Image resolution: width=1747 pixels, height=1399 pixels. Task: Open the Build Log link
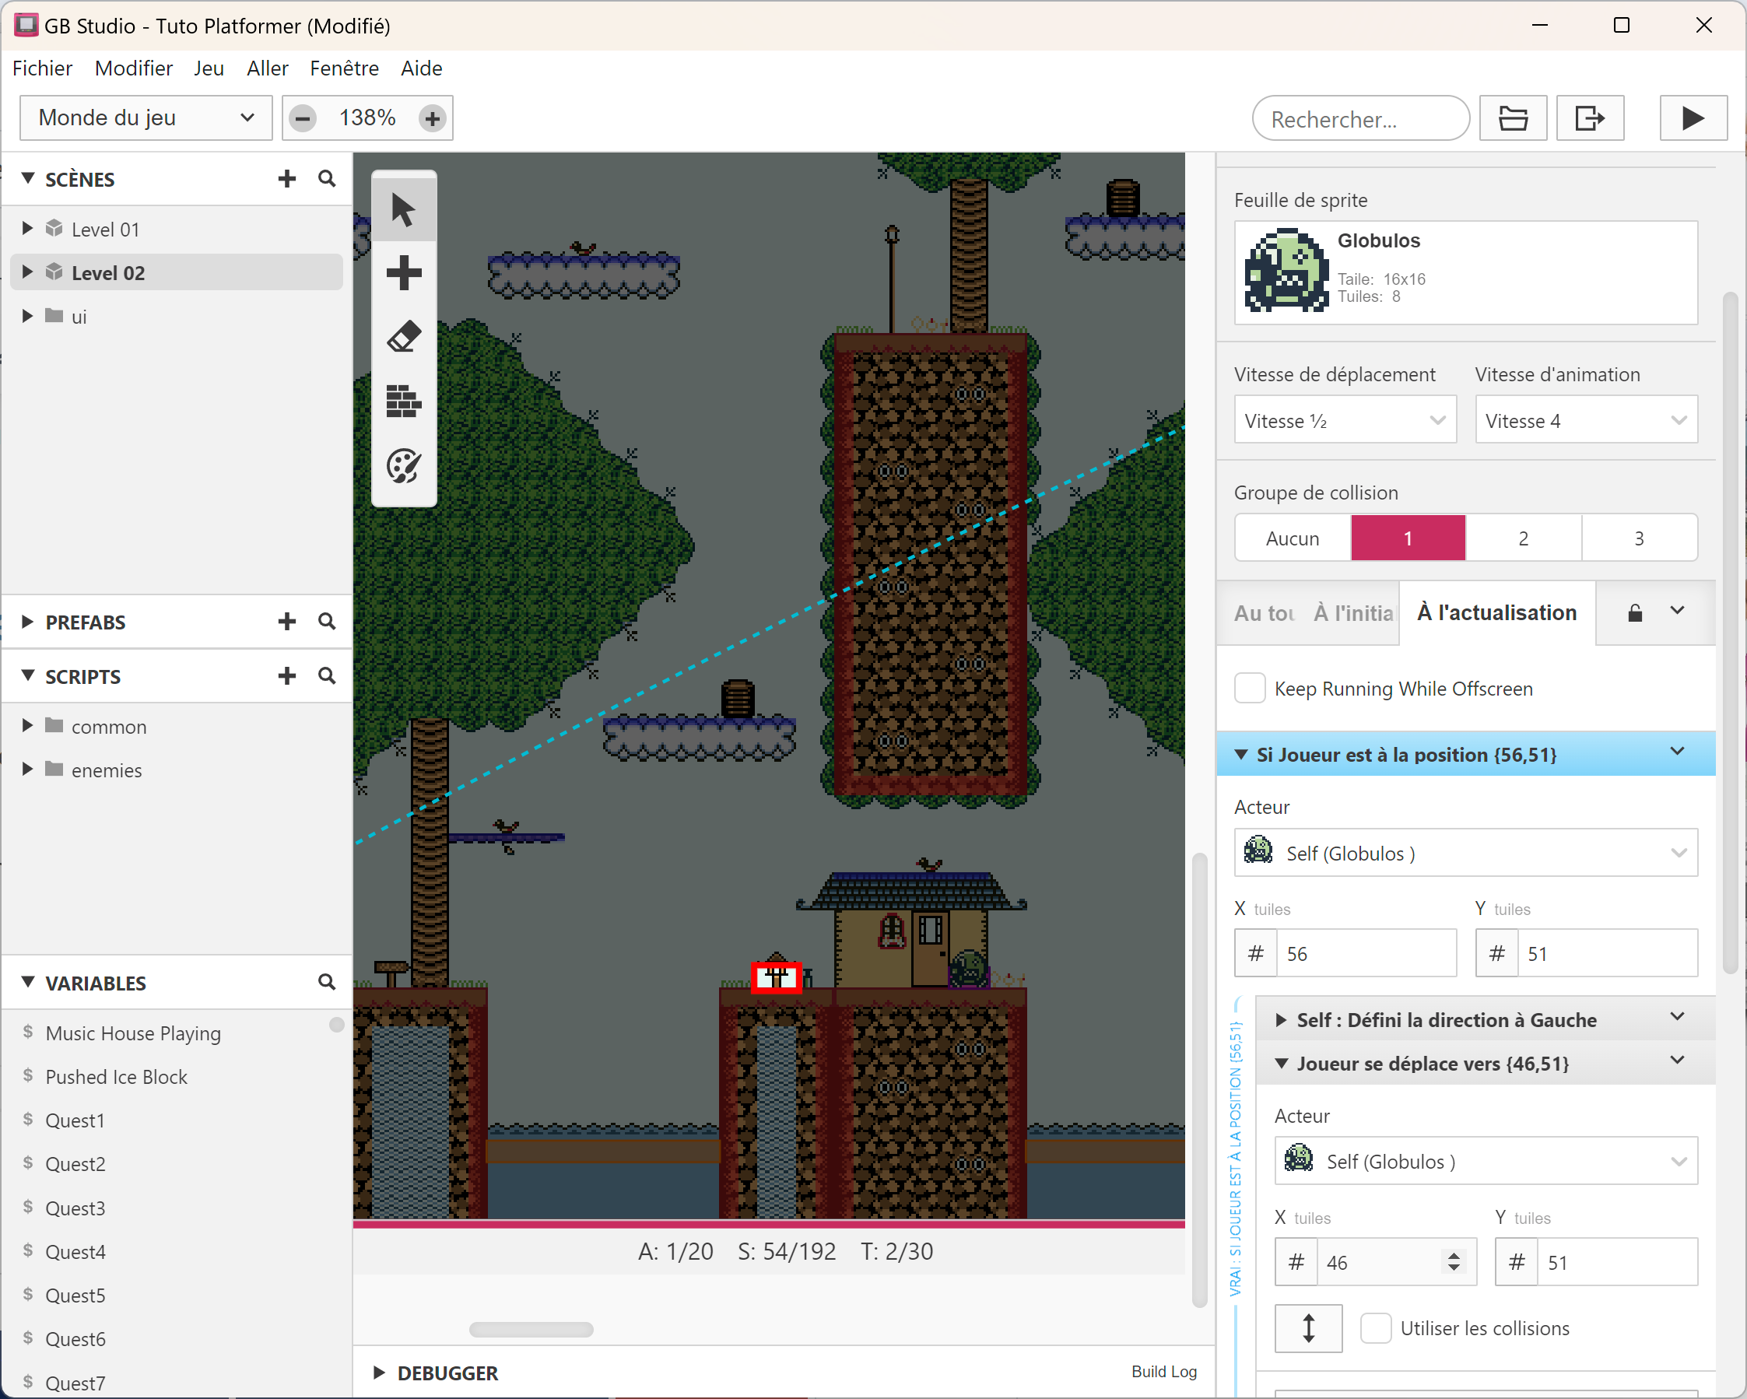[x=1163, y=1371]
